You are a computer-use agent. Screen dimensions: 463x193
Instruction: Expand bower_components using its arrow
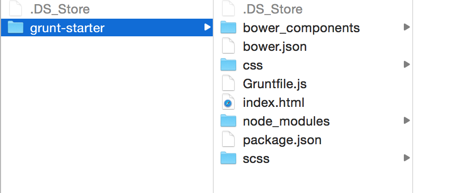pyautogui.click(x=406, y=27)
